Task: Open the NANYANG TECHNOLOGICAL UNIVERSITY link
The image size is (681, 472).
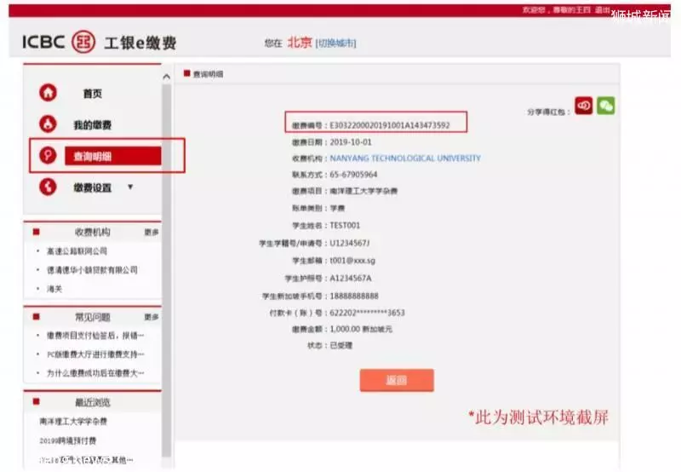Action: pos(405,158)
